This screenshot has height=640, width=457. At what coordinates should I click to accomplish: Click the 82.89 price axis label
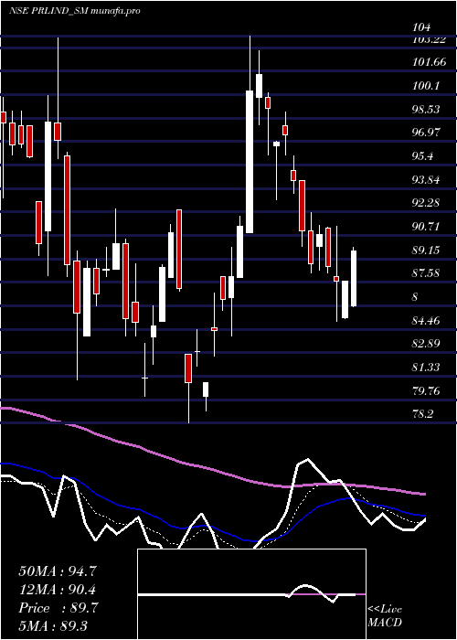click(x=427, y=344)
